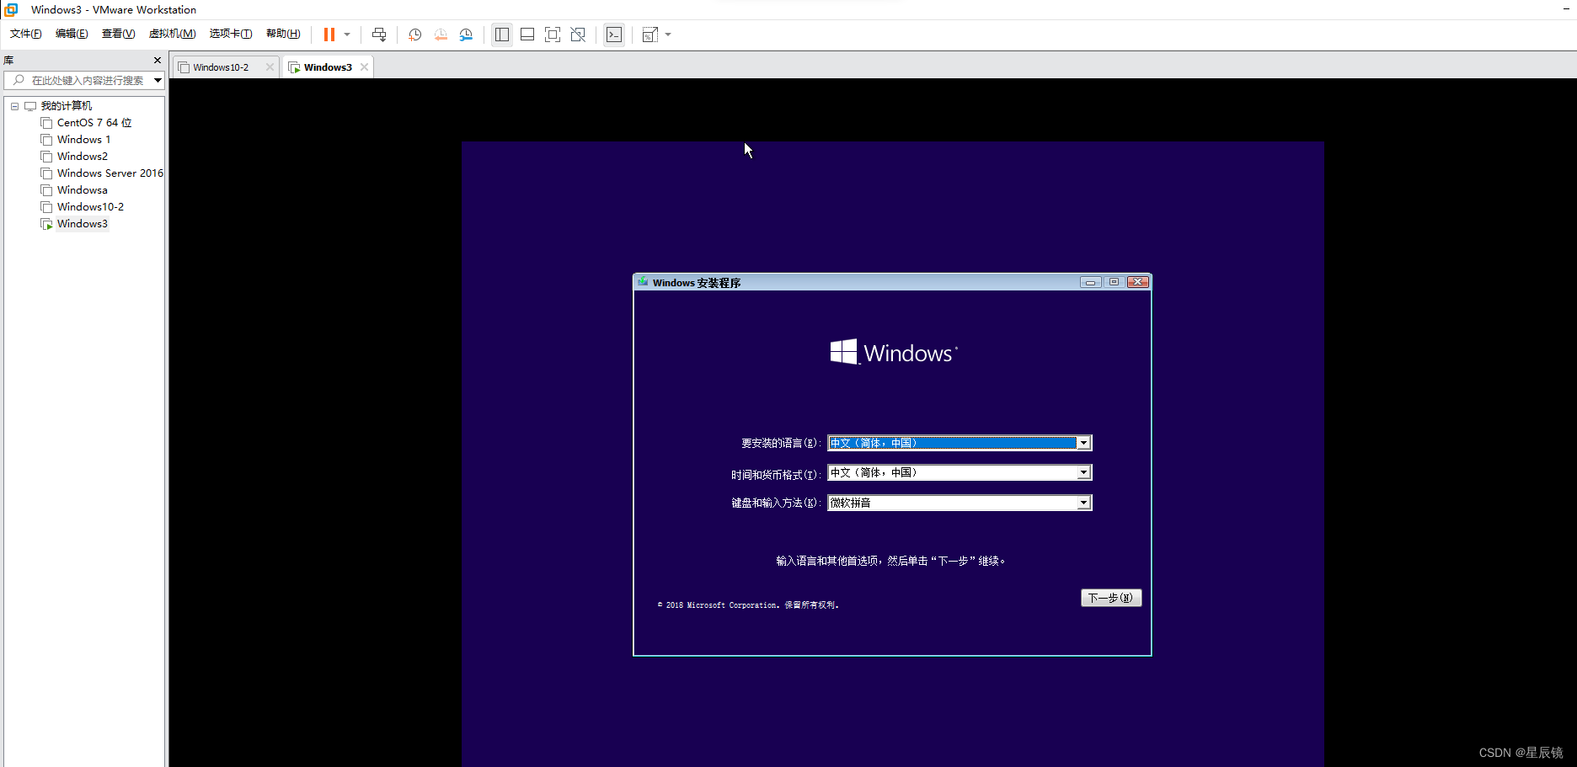Screen dimensions: 1577x767
Task: Switch to the Windows3 tab
Action: click(x=328, y=67)
